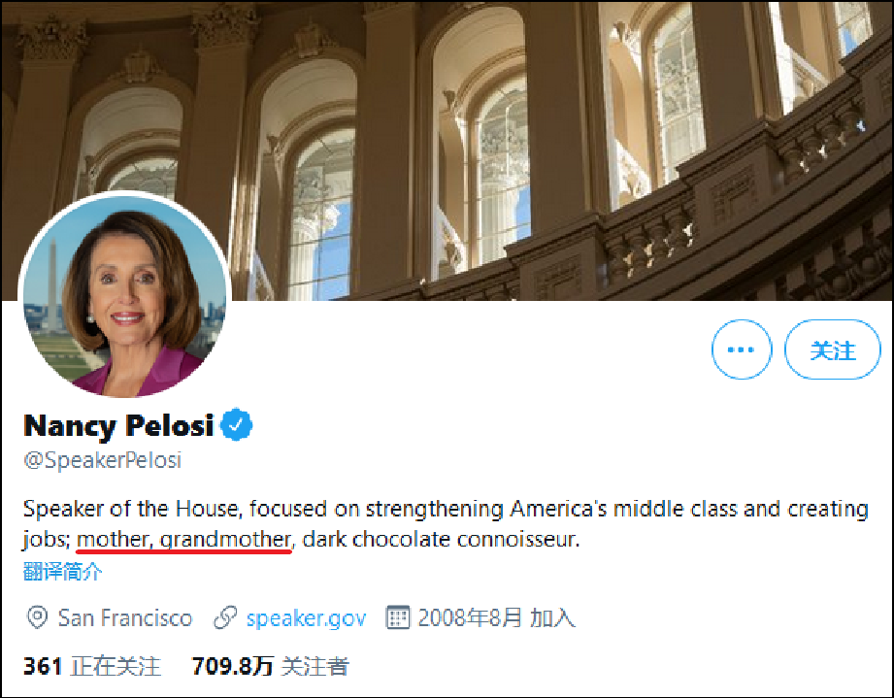Viewport: 894px width, 698px height.
Task: Click the 2008年8月 加入 join date text
Action: (496, 618)
